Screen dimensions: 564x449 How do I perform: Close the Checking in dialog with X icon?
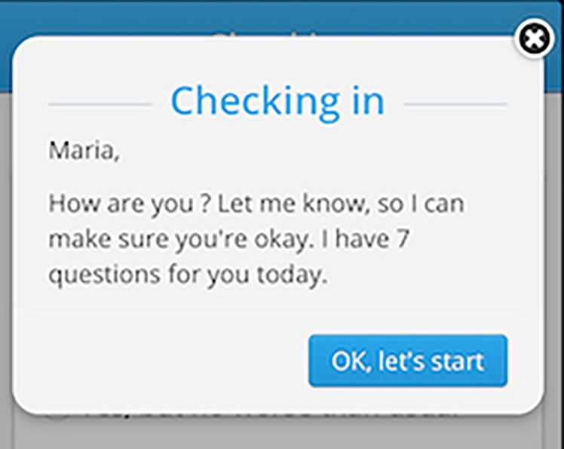pos(534,38)
